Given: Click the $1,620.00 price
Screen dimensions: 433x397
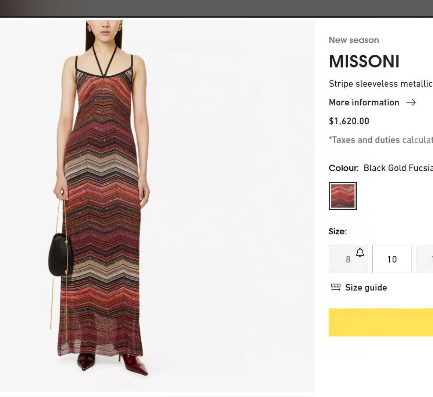Looking at the screenshot, I should tap(349, 121).
